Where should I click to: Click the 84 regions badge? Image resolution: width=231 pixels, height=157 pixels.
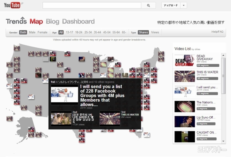coord(208,65)
